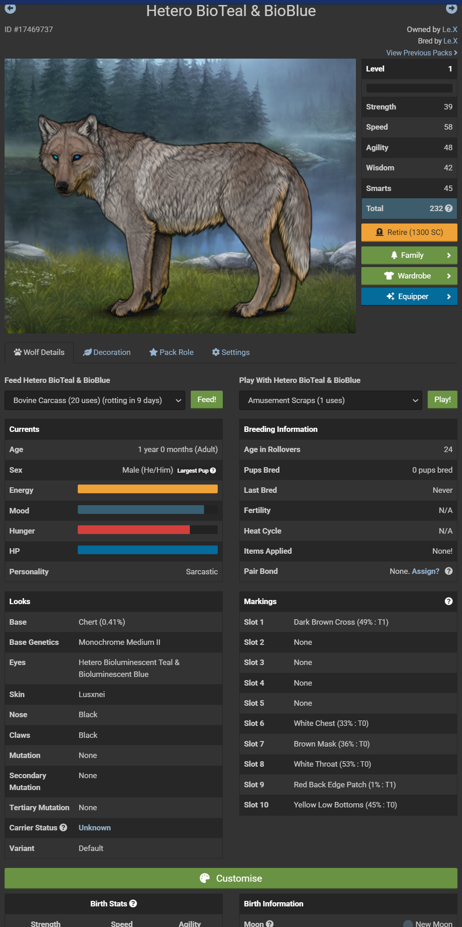Expand View Previous Packs link
Viewport: 462px width, 927px height.
click(422, 53)
